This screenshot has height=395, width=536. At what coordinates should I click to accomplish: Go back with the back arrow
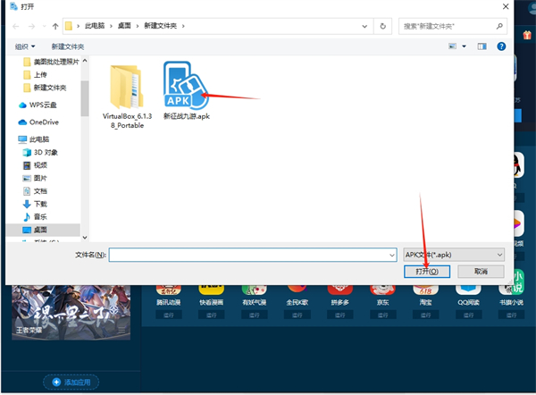(15, 26)
